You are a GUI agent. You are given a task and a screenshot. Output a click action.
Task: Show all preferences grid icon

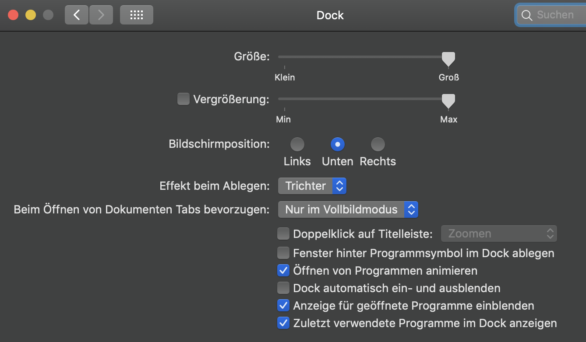tap(137, 15)
